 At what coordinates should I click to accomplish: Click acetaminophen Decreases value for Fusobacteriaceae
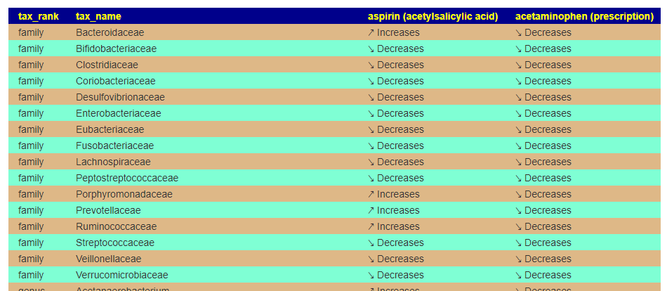pyautogui.click(x=543, y=145)
